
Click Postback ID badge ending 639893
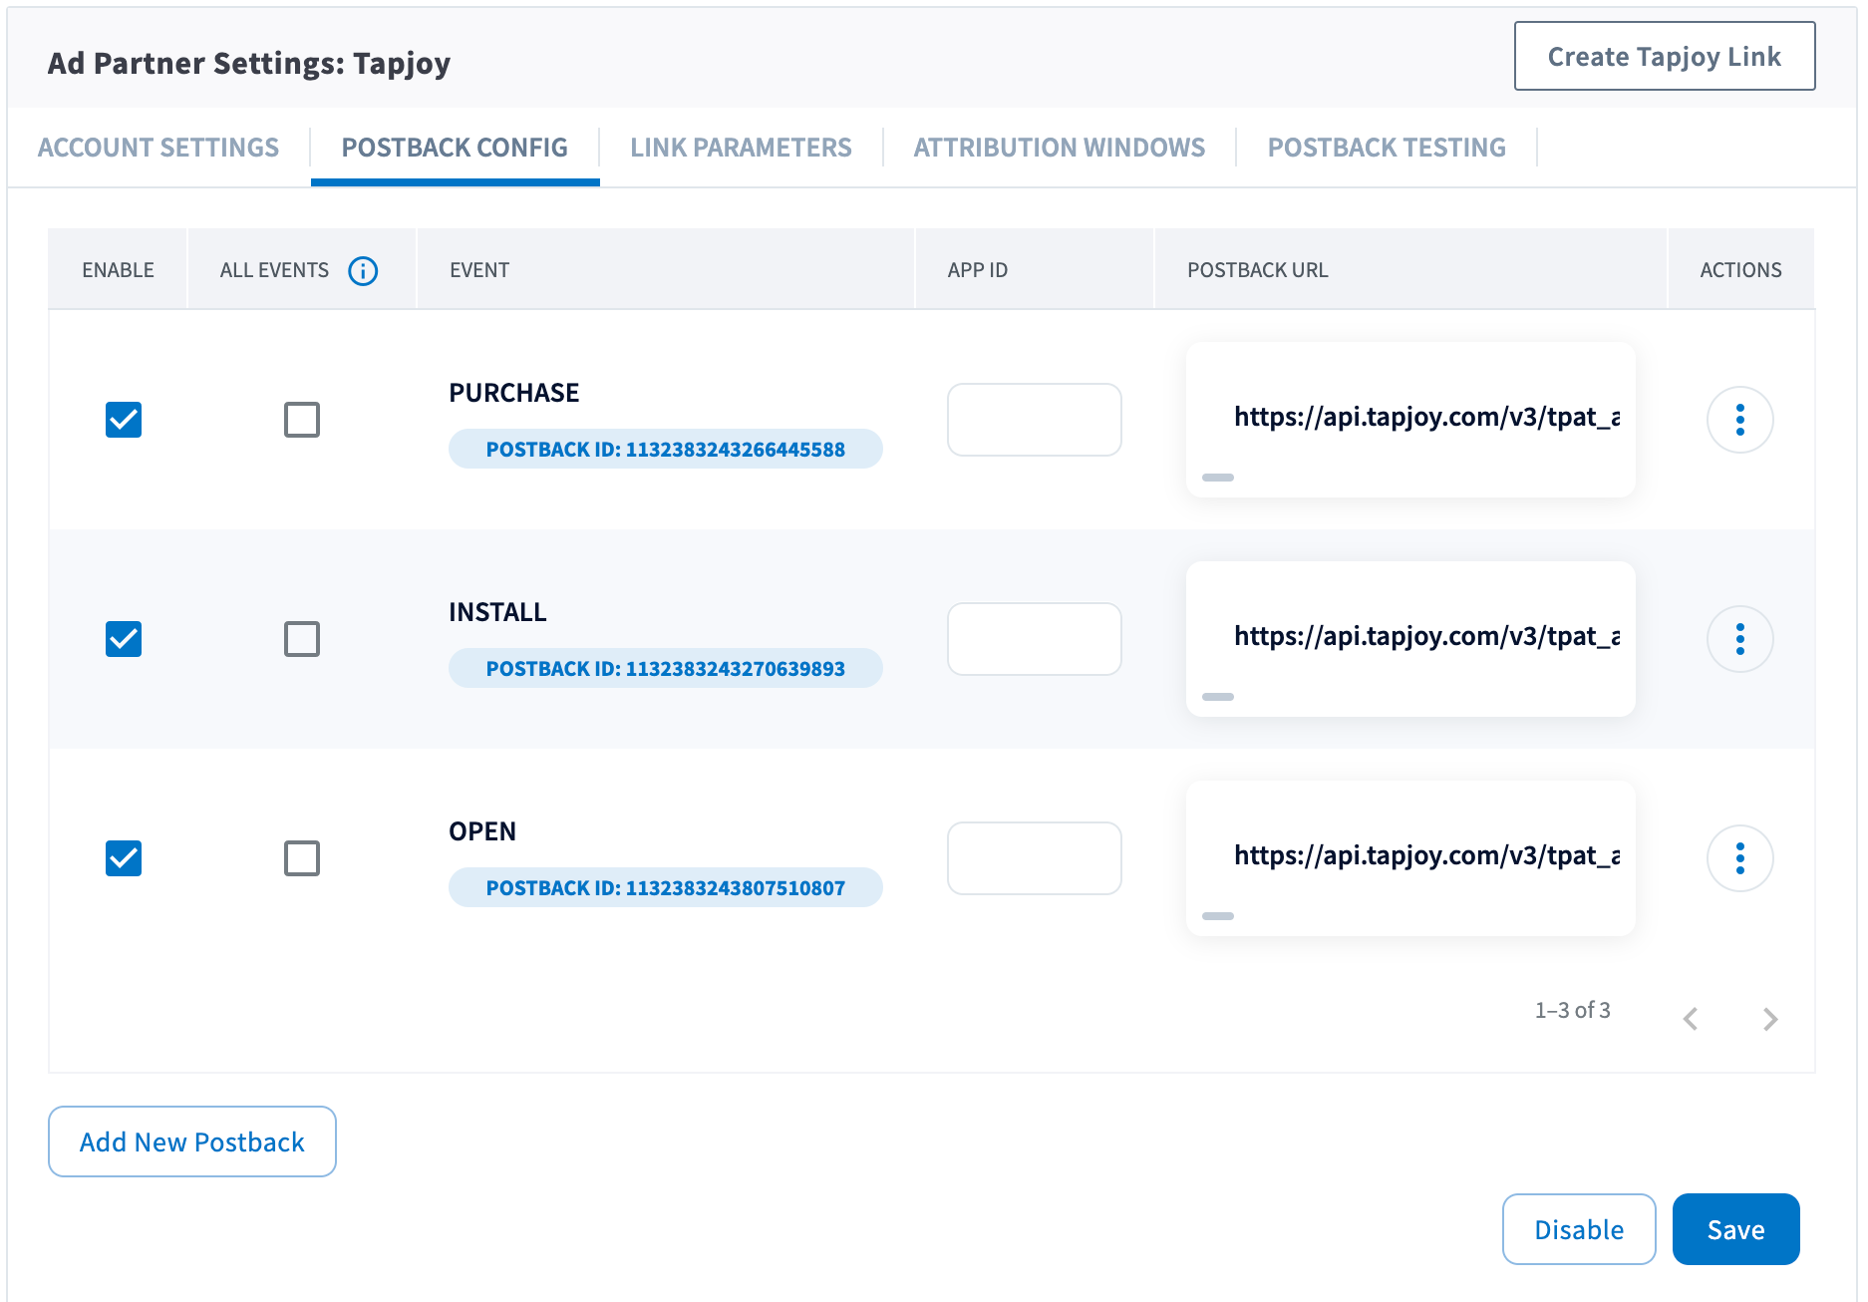pos(666,668)
